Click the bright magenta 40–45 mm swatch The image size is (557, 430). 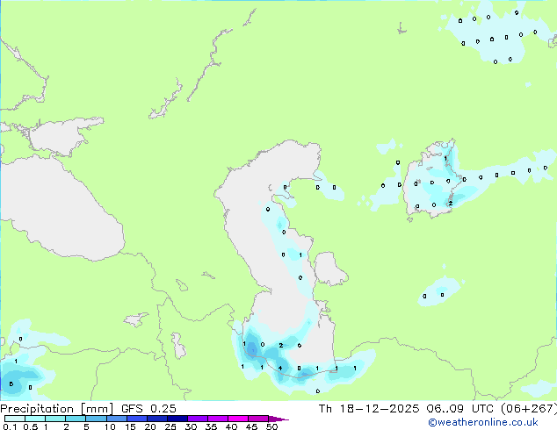(x=238, y=419)
